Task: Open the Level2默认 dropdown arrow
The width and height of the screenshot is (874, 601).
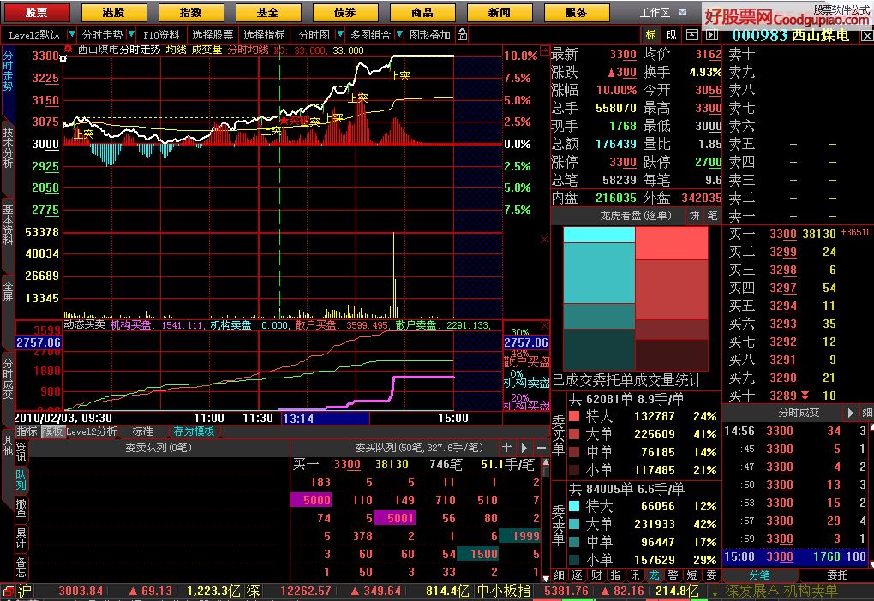Action: tap(71, 34)
